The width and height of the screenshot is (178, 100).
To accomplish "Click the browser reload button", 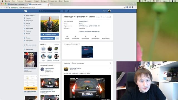I will (x=7, y=7).
